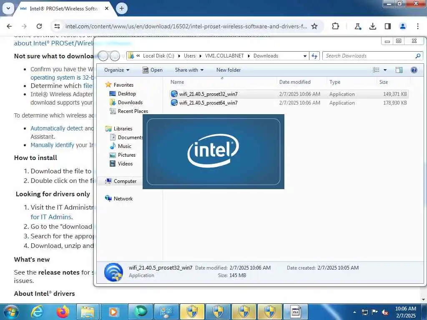Bookmark this page with star icon
The image size is (427, 320).
(314, 26)
